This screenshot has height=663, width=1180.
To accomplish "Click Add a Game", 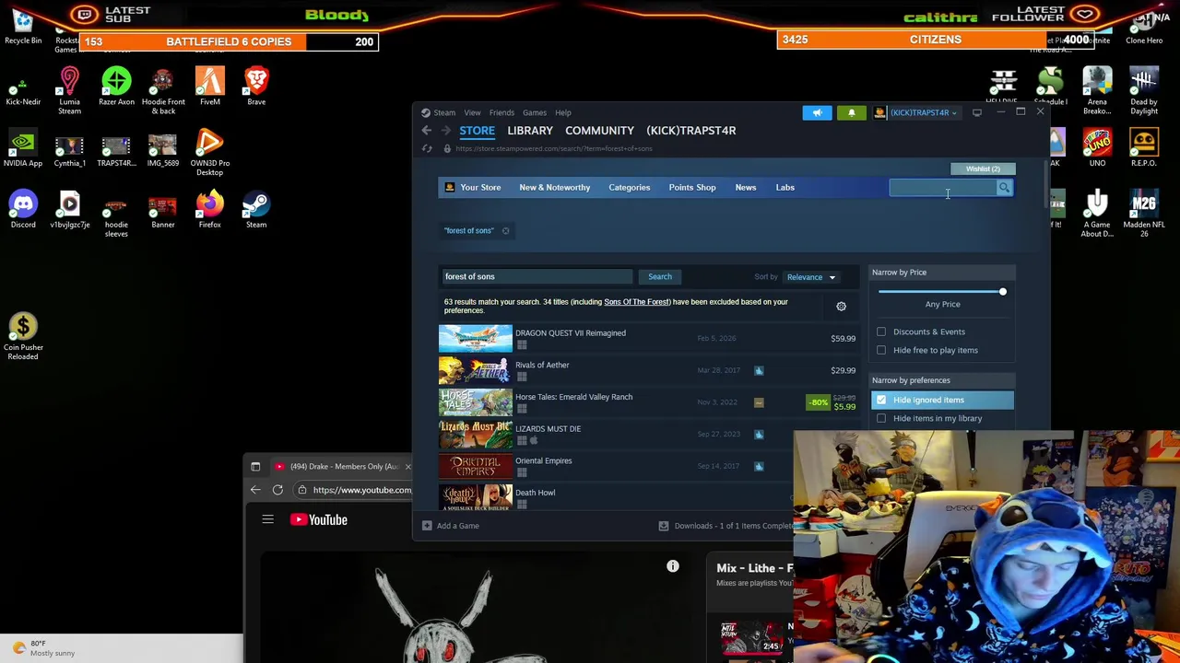I will point(451,526).
